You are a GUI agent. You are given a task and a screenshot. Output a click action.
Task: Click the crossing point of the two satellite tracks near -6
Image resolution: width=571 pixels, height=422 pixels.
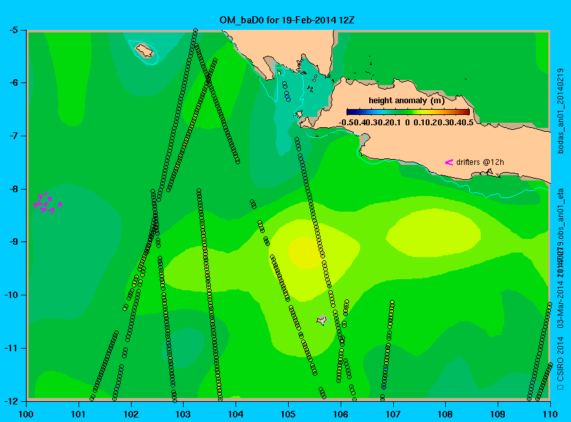[x=208, y=79]
